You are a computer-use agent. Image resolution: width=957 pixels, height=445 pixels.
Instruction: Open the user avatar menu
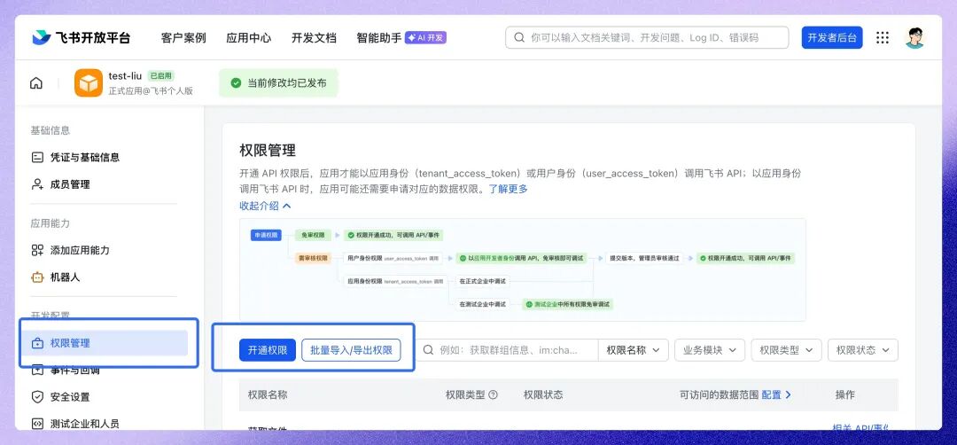click(x=914, y=38)
